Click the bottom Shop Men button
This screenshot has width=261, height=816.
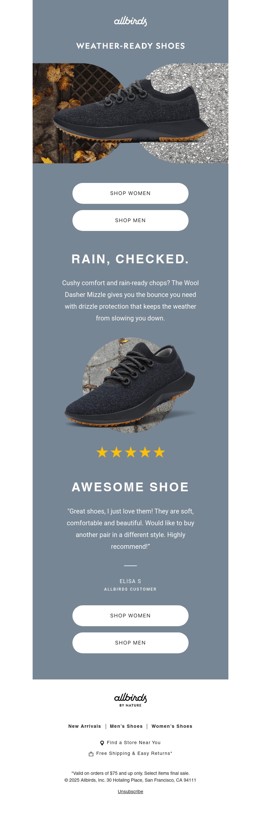pyautogui.click(x=130, y=643)
